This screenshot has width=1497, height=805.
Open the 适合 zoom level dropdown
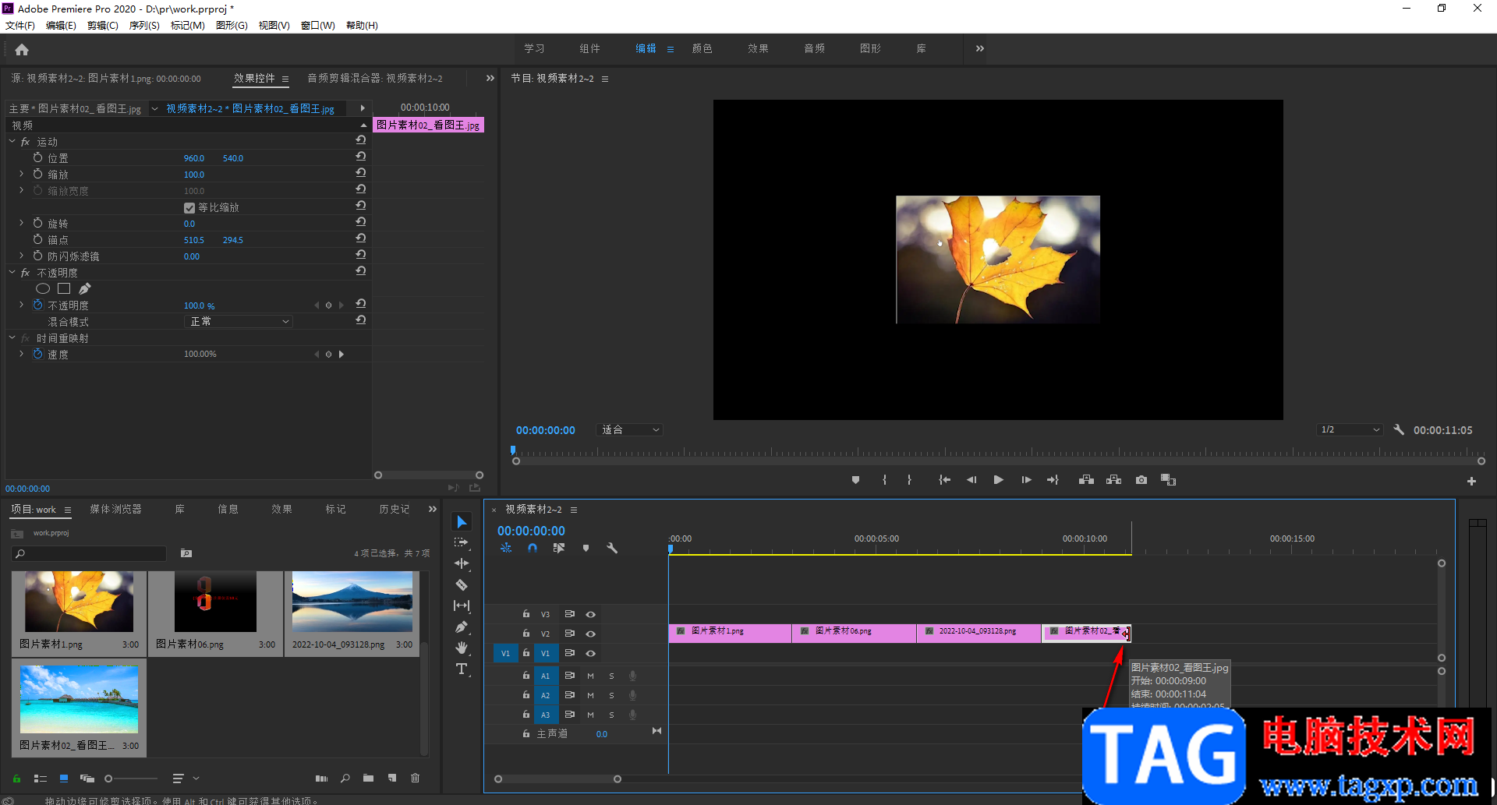[x=630, y=430]
